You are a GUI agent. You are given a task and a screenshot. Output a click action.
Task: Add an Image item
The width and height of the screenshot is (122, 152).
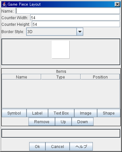[x=86, y=113]
